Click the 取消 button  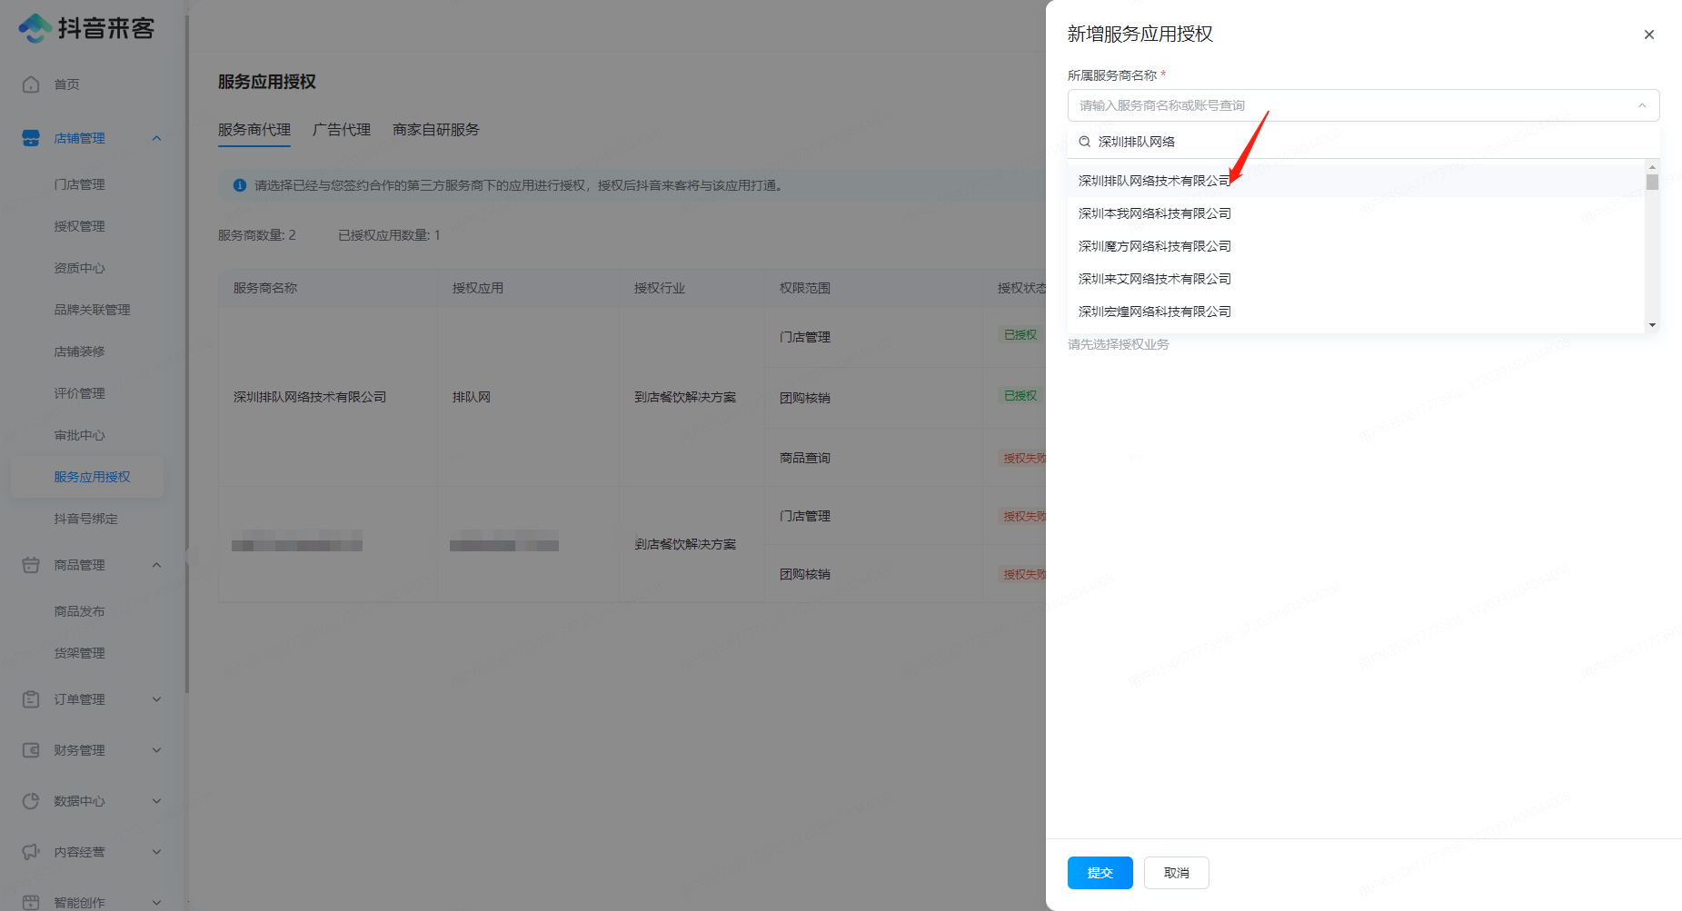click(x=1177, y=873)
